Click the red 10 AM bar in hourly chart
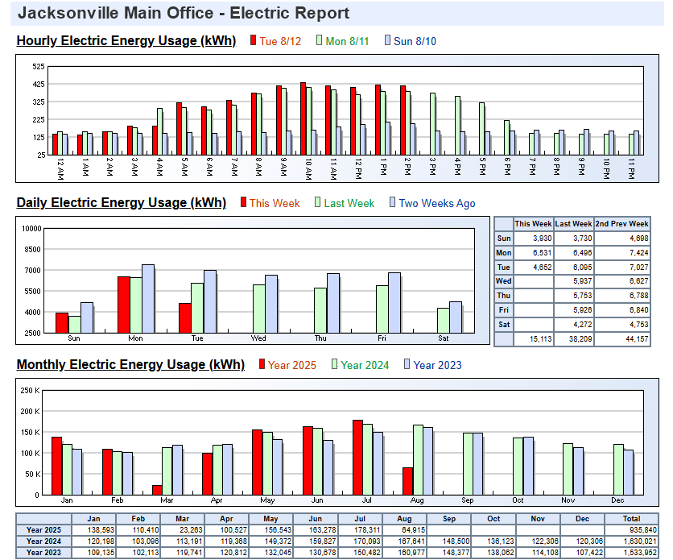 (x=303, y=118)
